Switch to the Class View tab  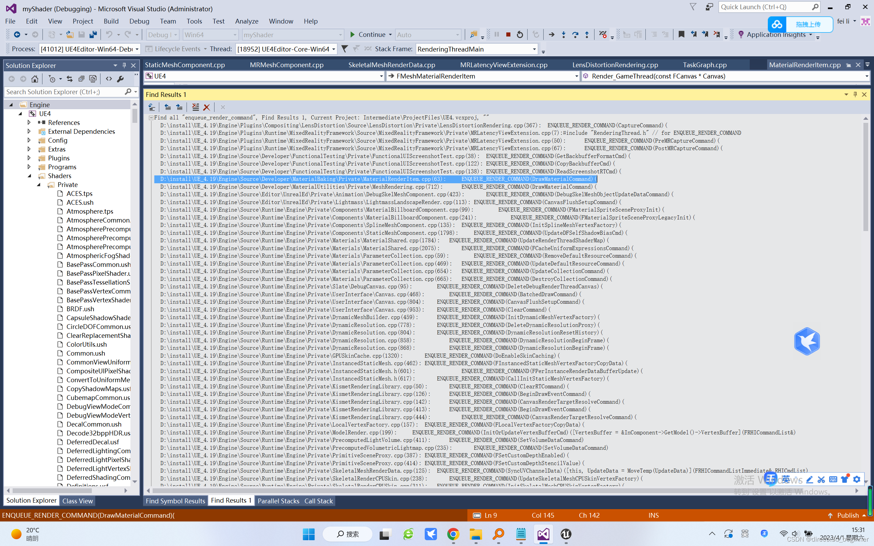[x=77, y=501]
